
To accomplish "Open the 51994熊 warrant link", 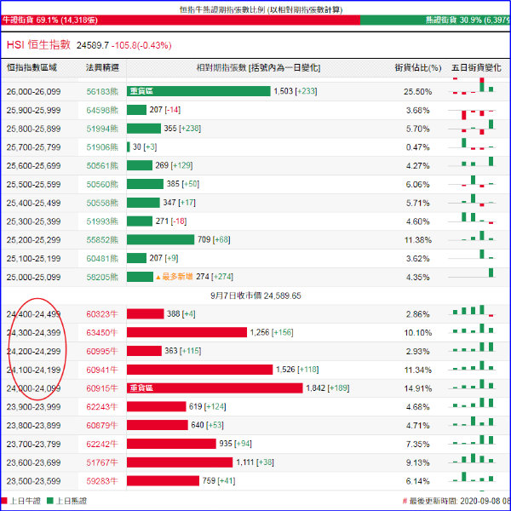I will 102,129.
